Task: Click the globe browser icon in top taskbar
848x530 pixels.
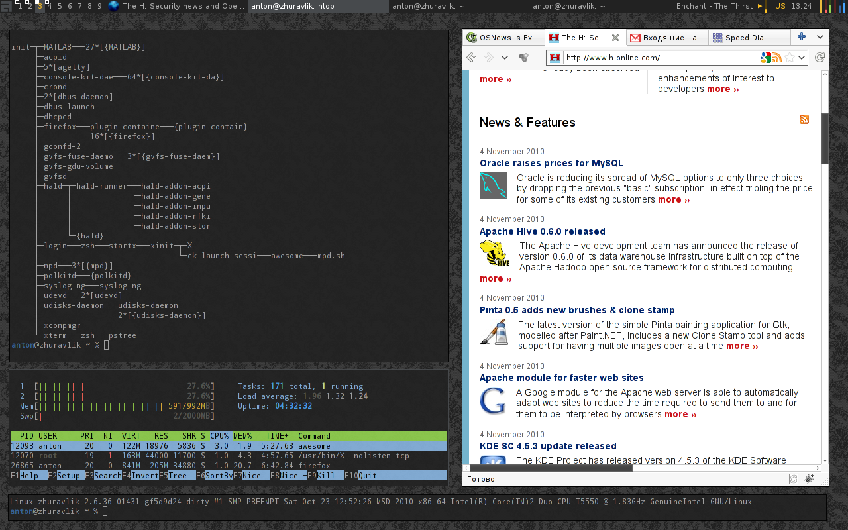Action: tap(113, 6)
